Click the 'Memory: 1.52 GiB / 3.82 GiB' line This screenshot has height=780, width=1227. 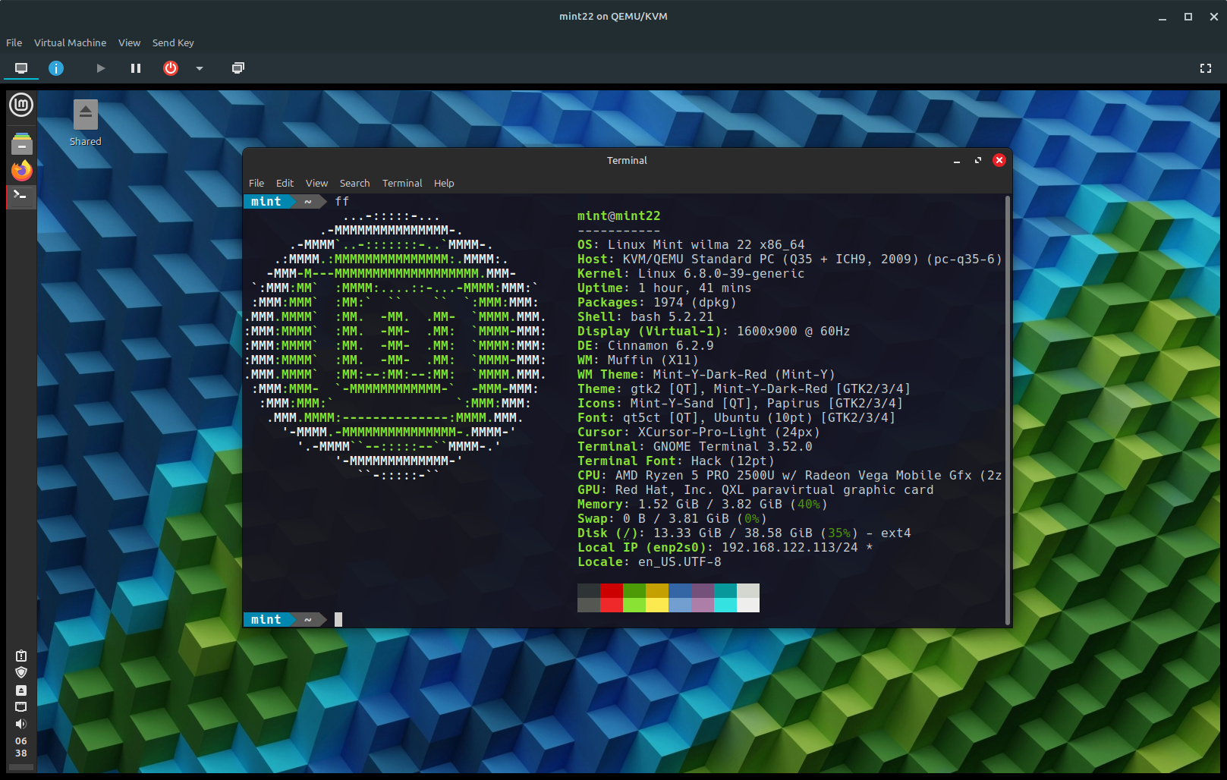tap(703, 505)
